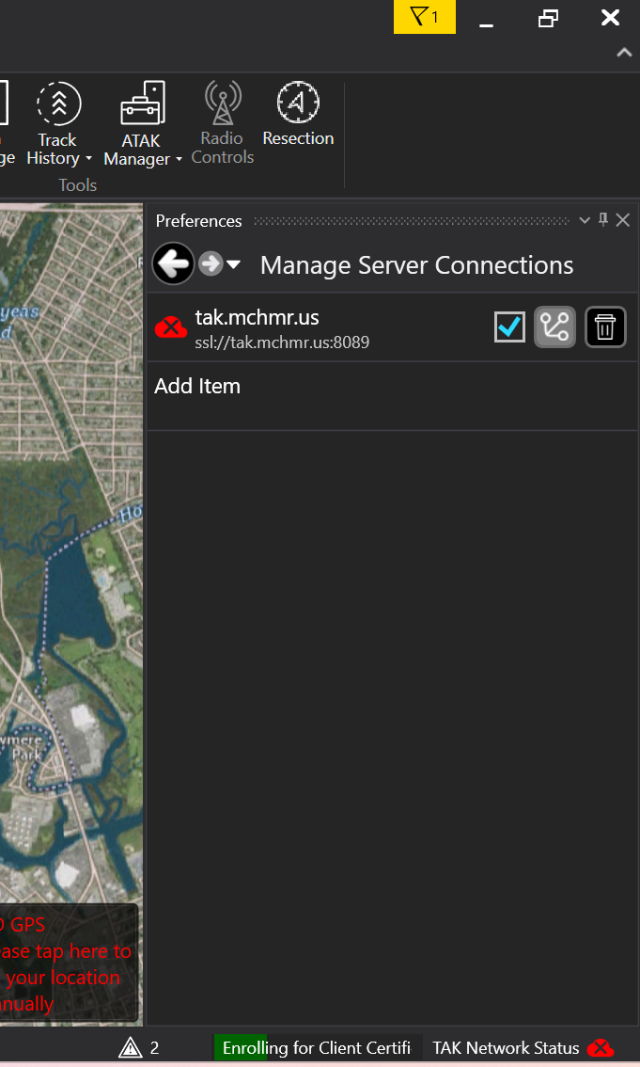Click the red disconnected cloud beside tak.mchmr.us
This screenshot has height=1067, width=640.
pos(171,327)
